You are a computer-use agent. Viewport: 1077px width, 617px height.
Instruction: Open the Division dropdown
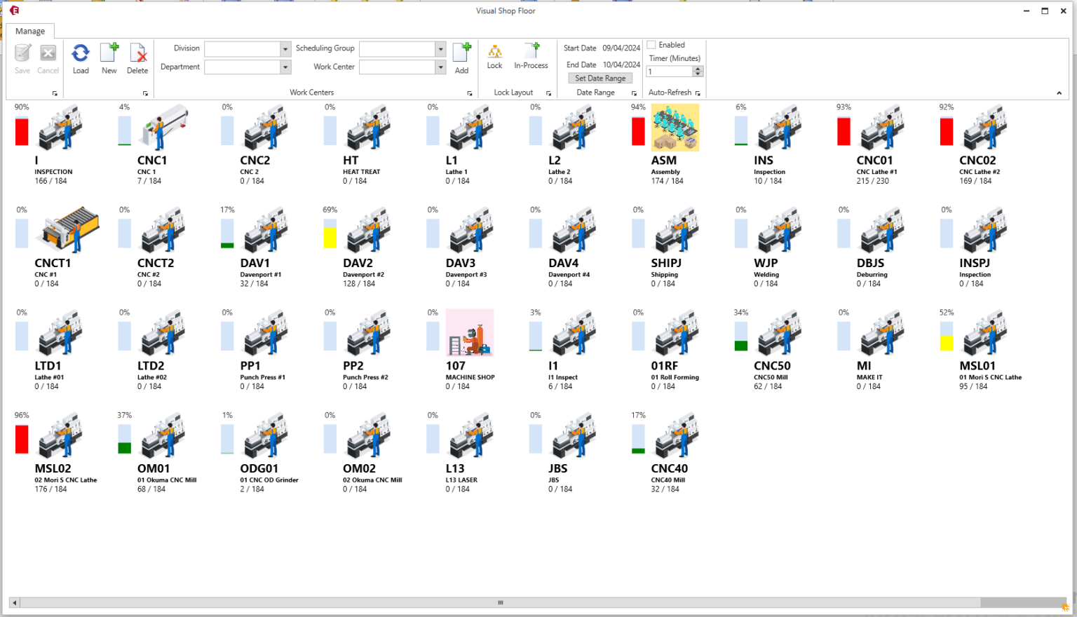pyautogui.click(x=285, y=49)
